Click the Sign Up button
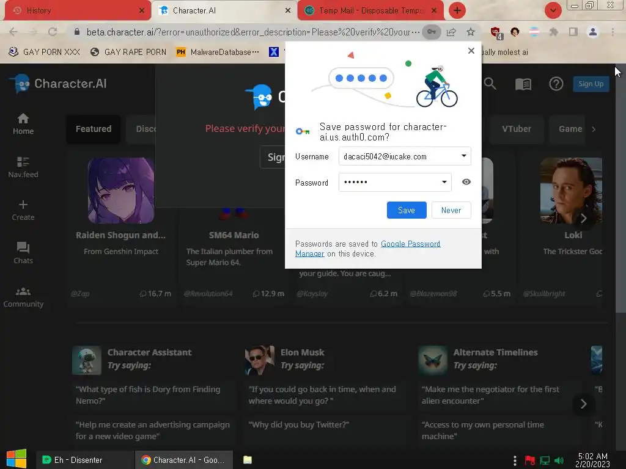 coord(591,84)
